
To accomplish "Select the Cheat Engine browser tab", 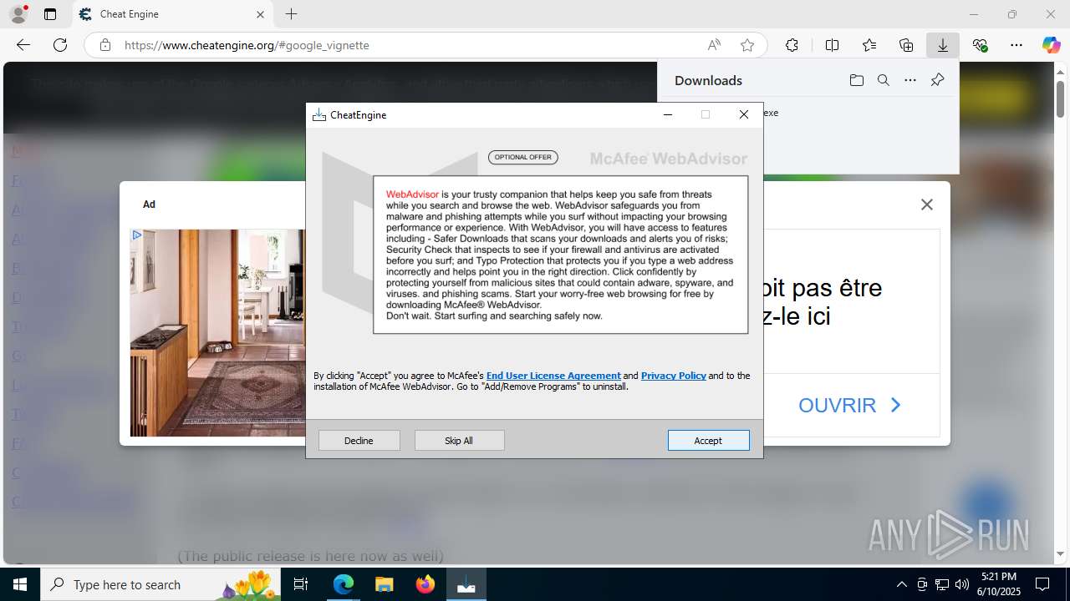I will coord(173,14).
